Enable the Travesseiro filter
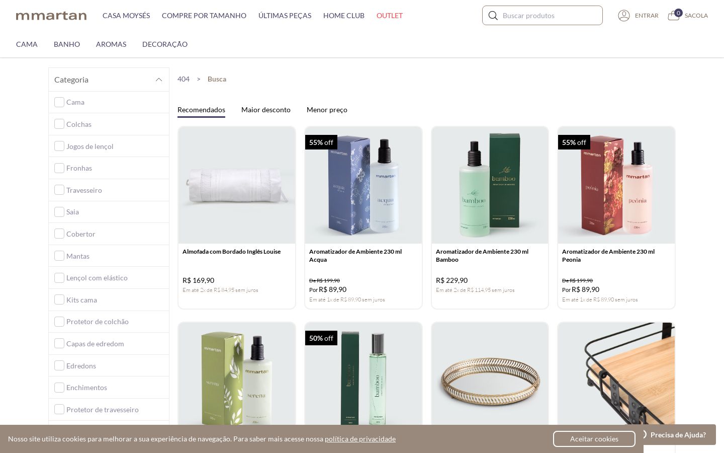 click(x=59, y=190)
